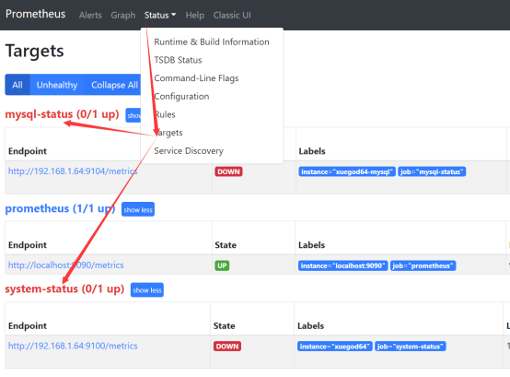Select the All filter button

[x=17, y=85]
